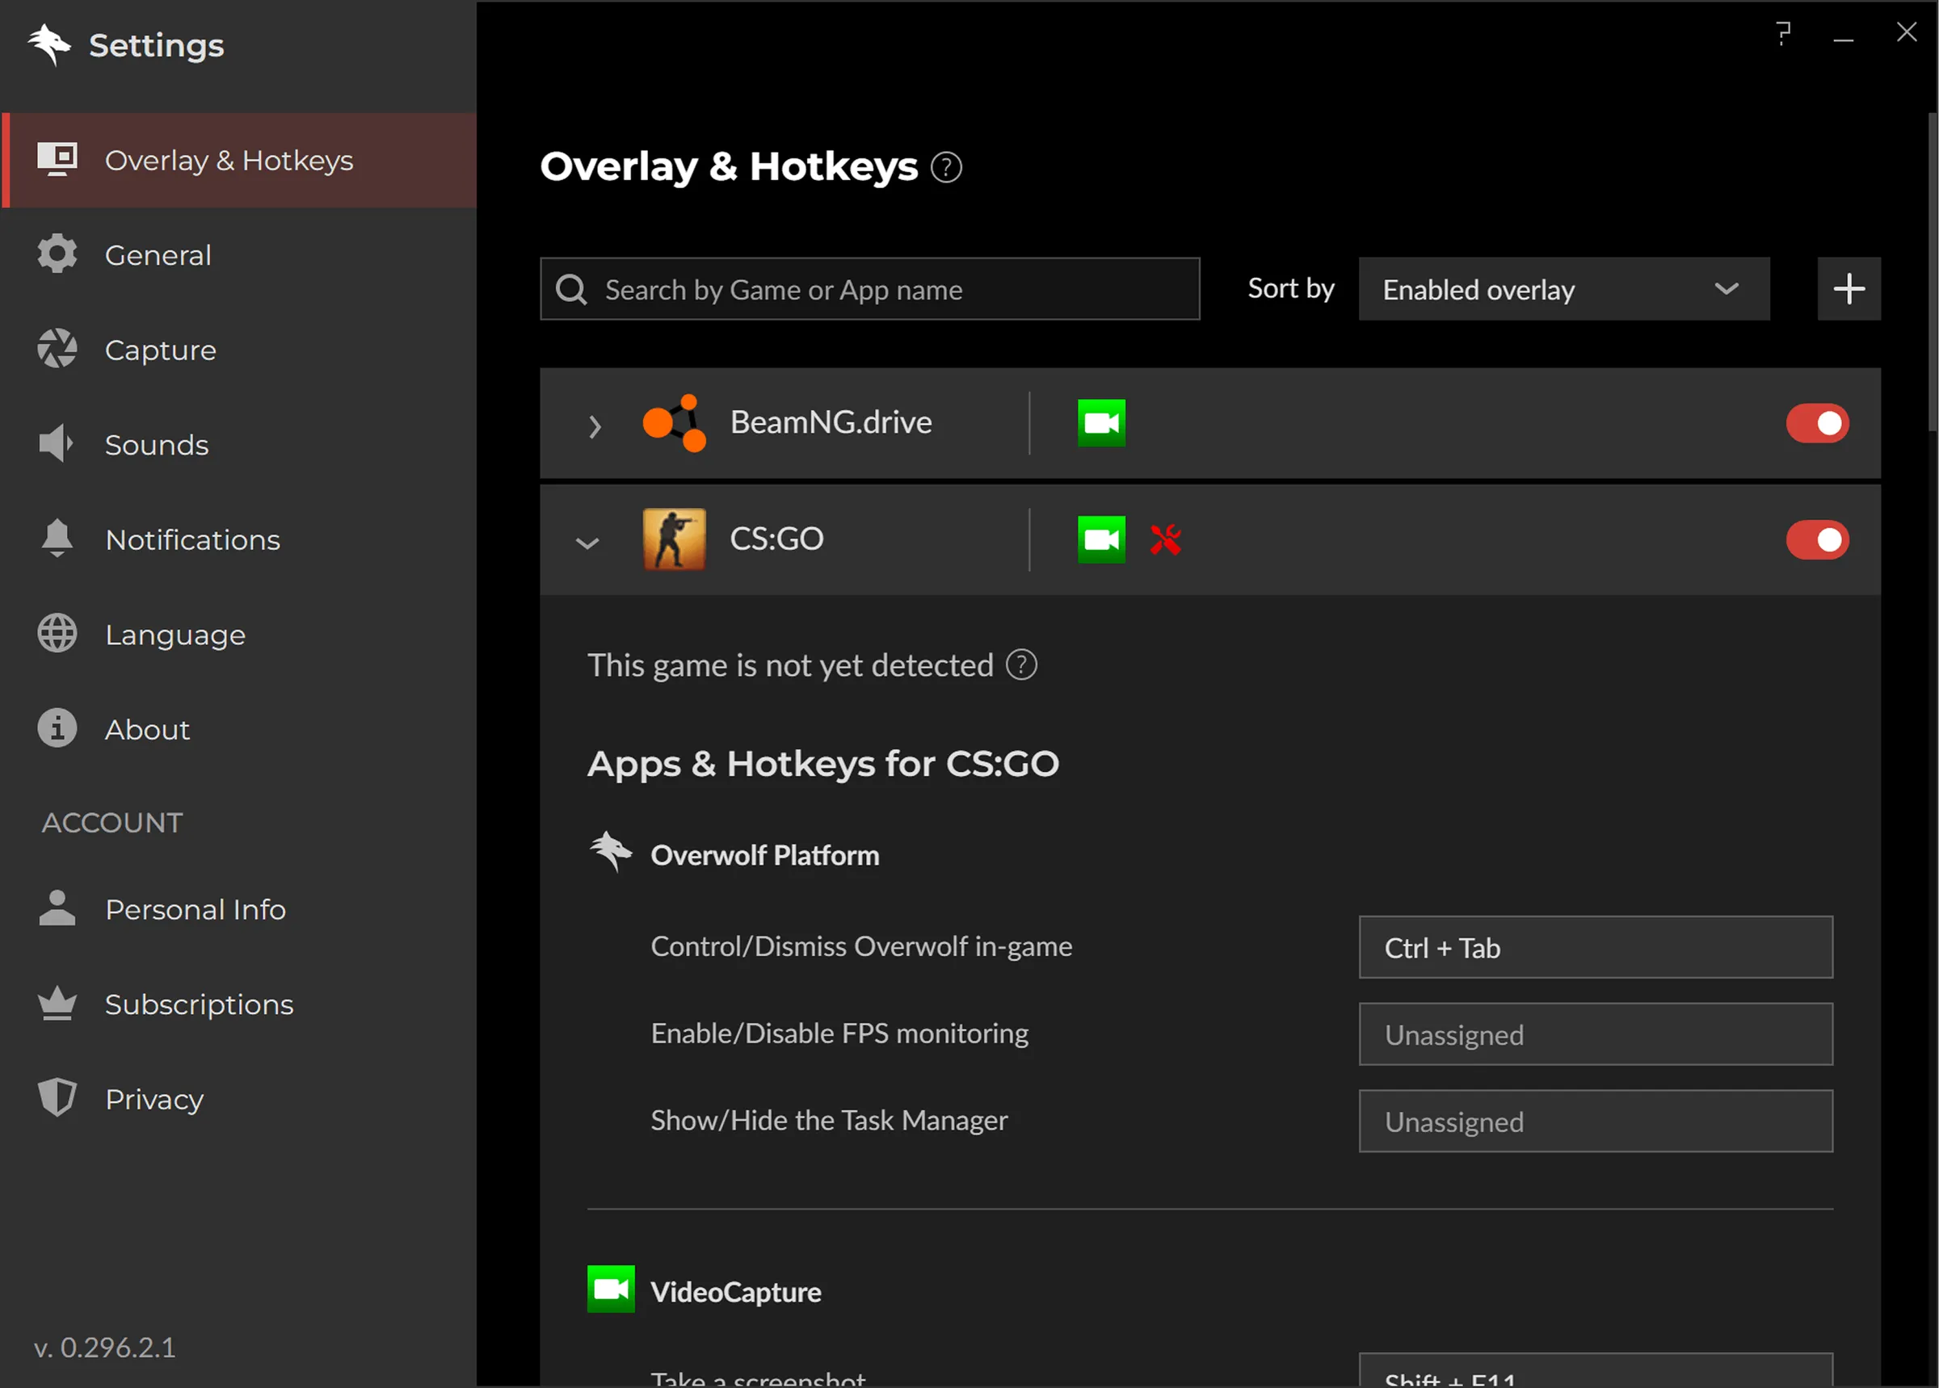This screenshot has width=1939, height=1388.
Task: Click the CS:GO game thumbnail
Action: pyautogui.click(x=675, y=539)
